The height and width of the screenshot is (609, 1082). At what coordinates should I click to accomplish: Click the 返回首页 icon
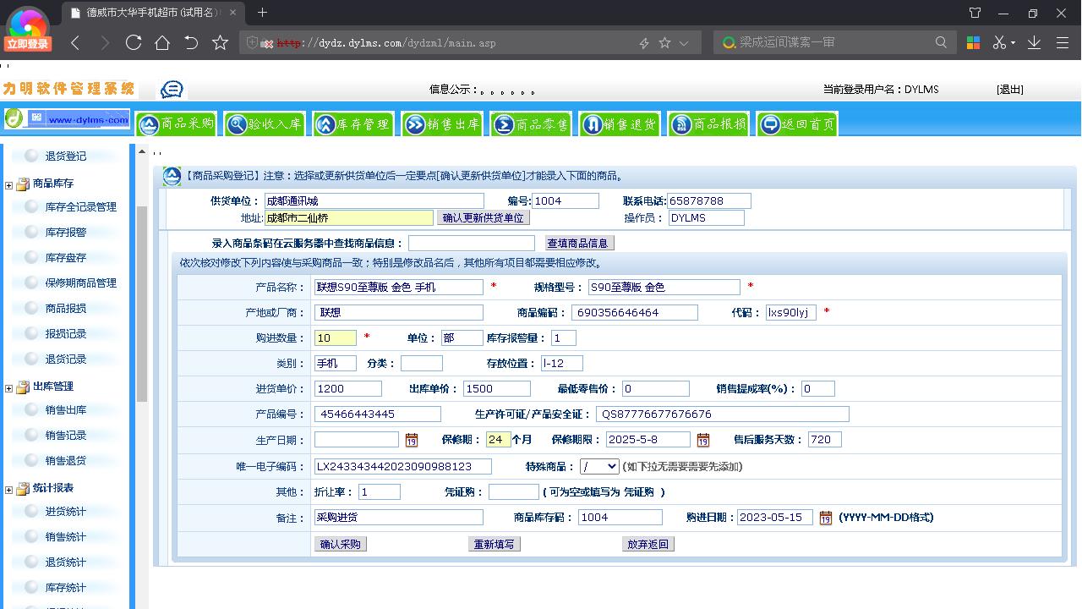tap(795, 123)
